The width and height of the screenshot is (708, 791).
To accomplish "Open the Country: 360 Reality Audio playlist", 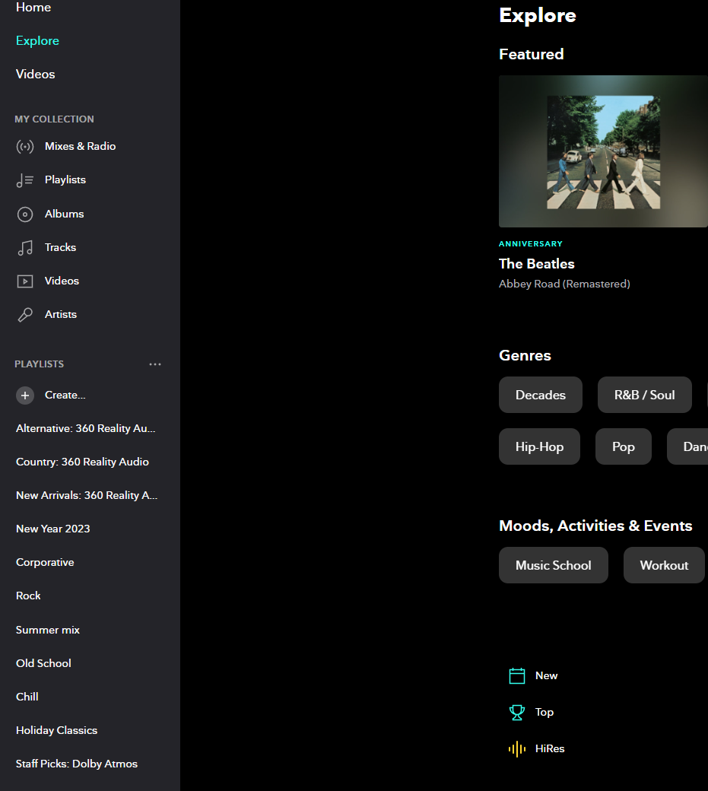I will click(x=82, y=462).
